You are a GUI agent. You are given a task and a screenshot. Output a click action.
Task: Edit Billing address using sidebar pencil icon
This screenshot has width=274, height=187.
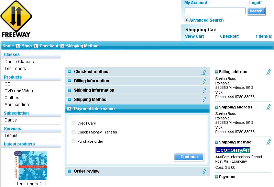click(x=268, y=72)
